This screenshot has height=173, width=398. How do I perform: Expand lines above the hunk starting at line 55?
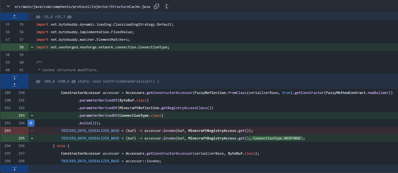point(14,17)
